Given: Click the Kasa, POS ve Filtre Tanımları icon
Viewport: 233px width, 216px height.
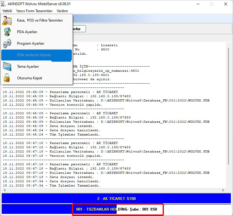Looking at the screenshot, I should point(7,20).
